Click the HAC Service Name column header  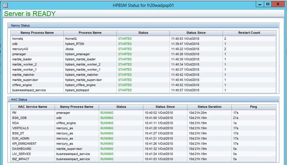pos(33,107)
